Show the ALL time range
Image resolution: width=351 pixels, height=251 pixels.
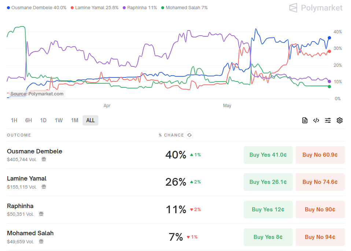point(90,120)
